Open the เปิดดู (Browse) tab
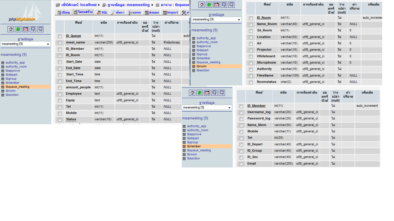The width and height of the screenshot is (394, 221). point(63,12)
